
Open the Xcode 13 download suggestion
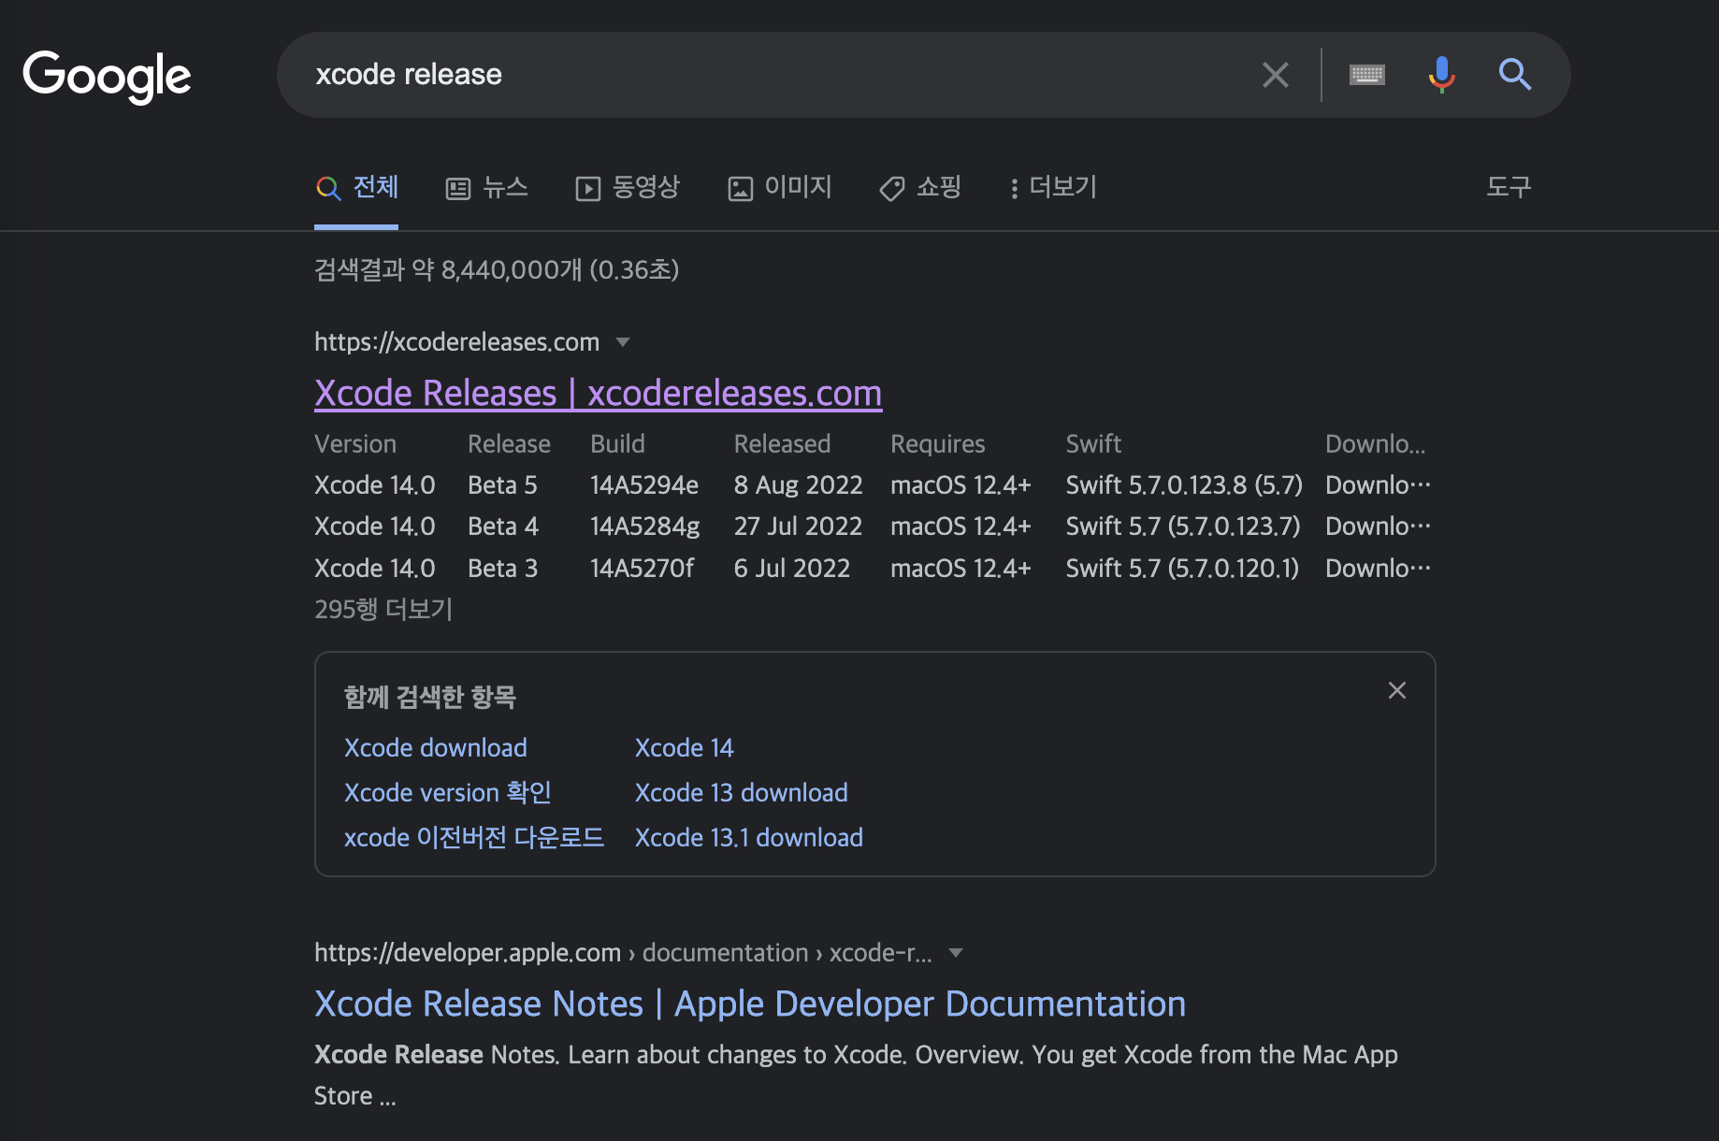click(742, 793)
